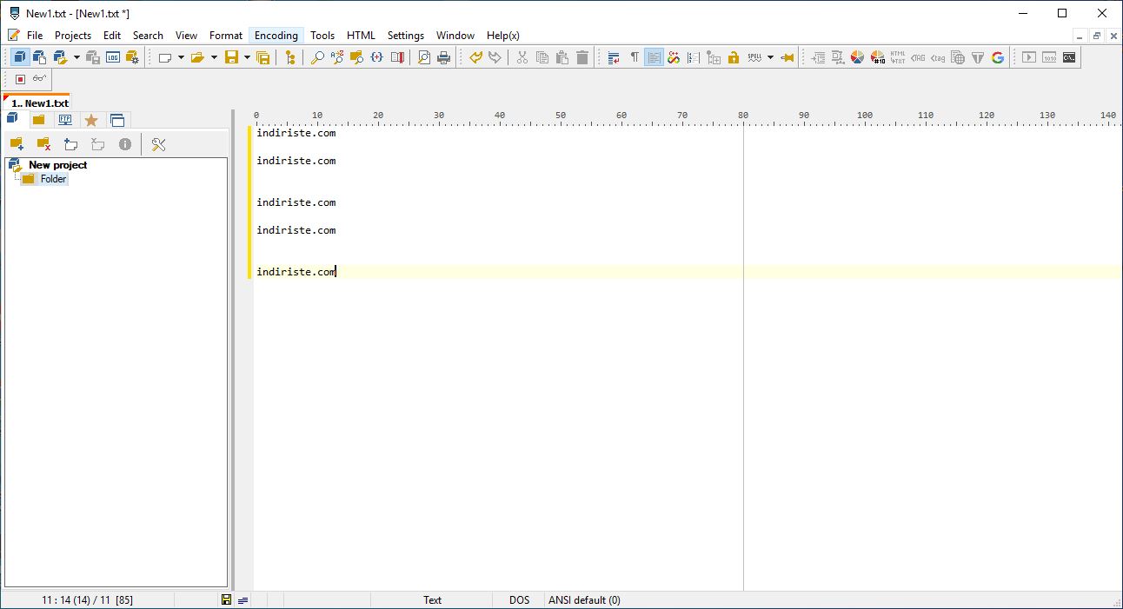Click the HTML to TXT conversion icon
Viewport: 1123px width, 609px height.
click(898, 57)
